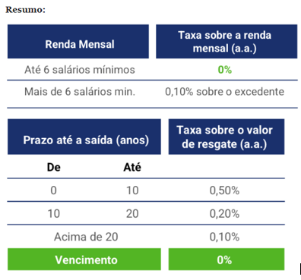This screenshot has width=301, height=280.
Task: Select the green 0% monthly rate value
Action: click(x=225, y=70)
